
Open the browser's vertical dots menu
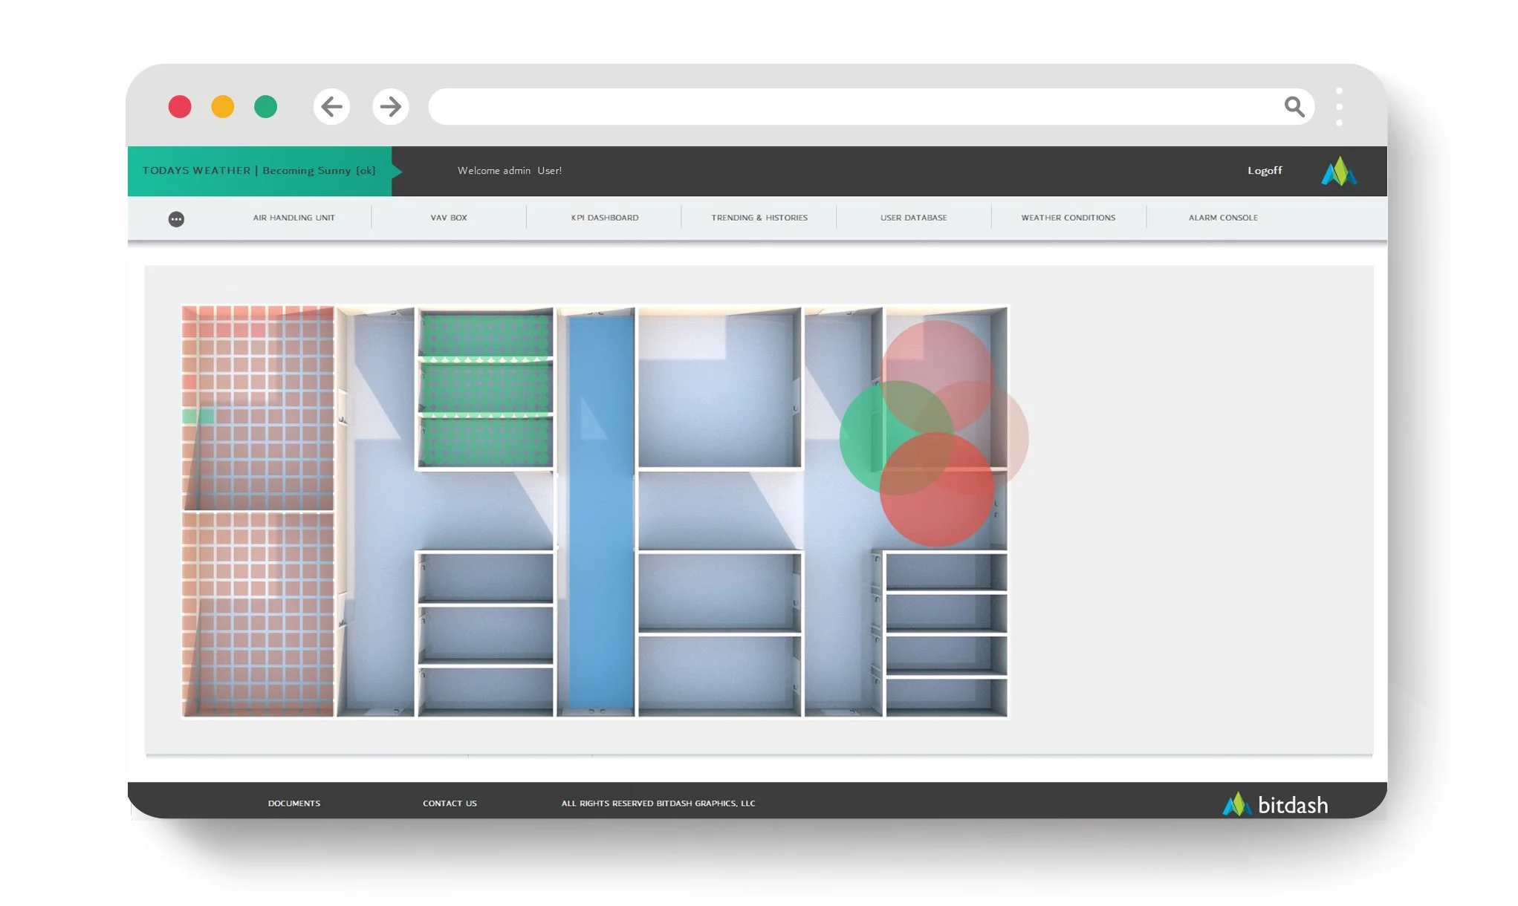(1340, 106)
